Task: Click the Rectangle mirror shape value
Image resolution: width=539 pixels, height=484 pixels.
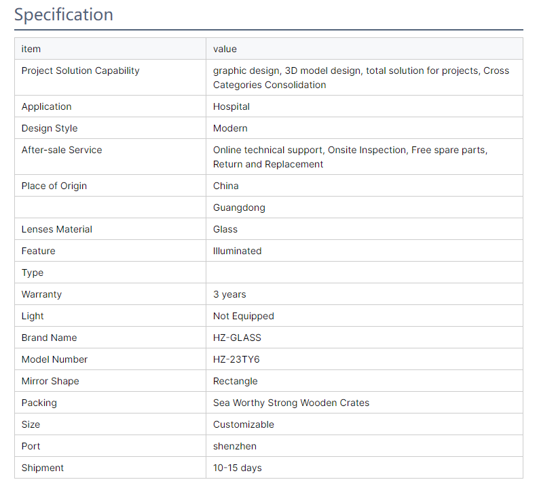Action: pos(236,381)
